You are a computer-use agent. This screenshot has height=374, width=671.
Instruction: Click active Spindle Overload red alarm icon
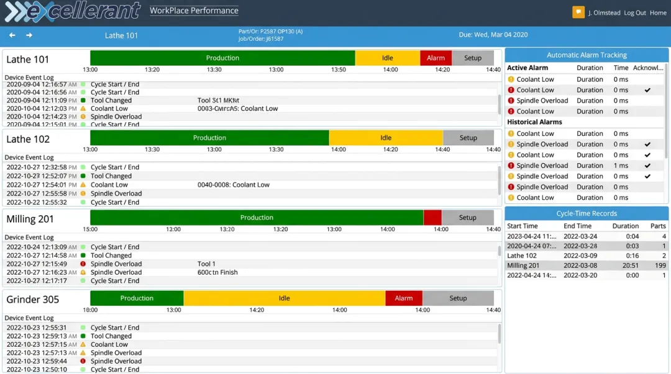coord(511,100)
